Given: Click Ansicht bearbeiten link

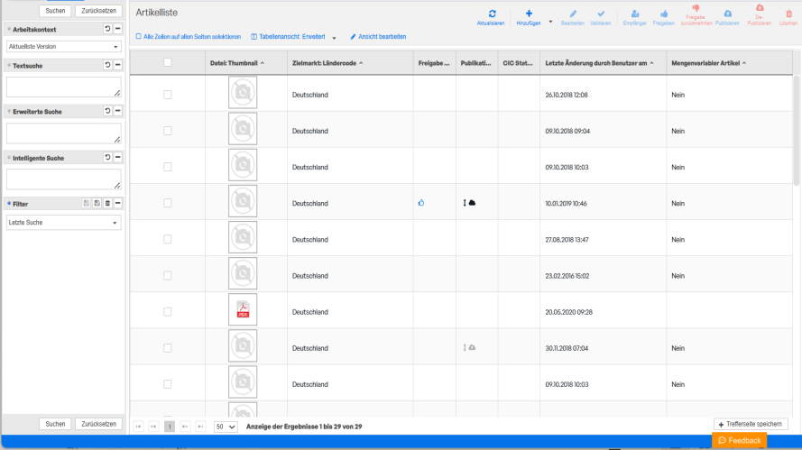Looking at the screenshot, I should tap(378, 37).
